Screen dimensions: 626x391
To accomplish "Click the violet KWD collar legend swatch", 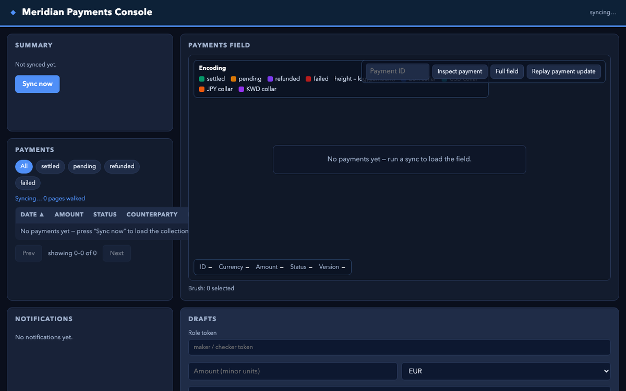I will 242,89.
